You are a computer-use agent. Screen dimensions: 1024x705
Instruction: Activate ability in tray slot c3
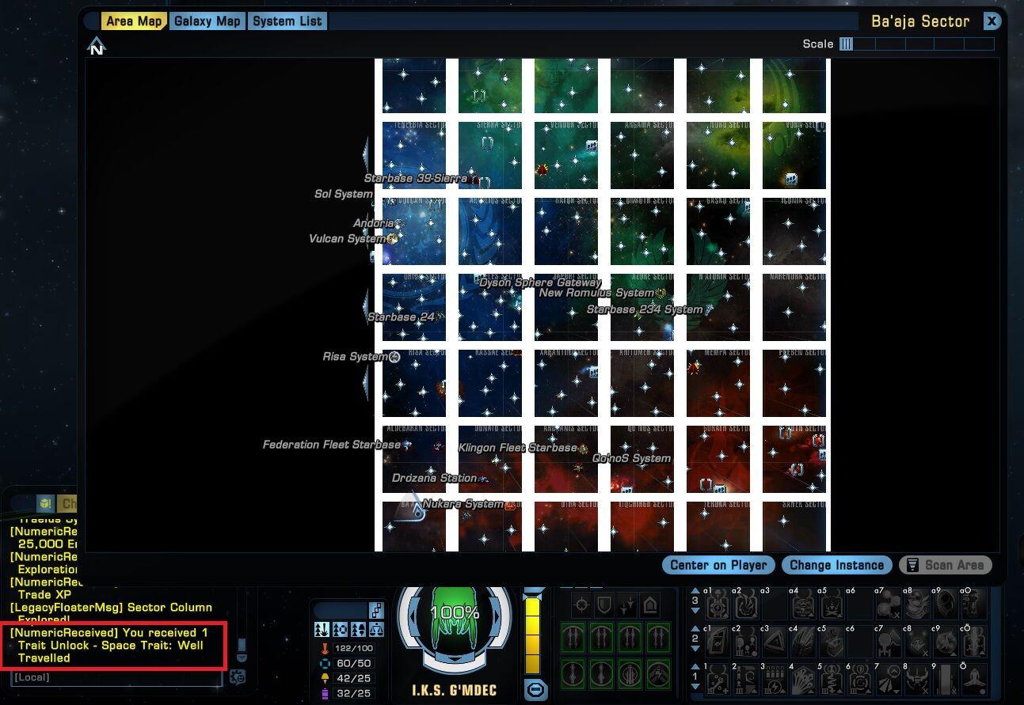click(x=775, y=642)
